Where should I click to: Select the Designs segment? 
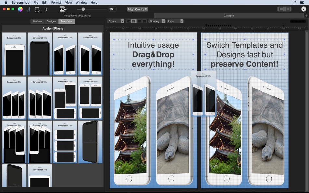[51, 21]
